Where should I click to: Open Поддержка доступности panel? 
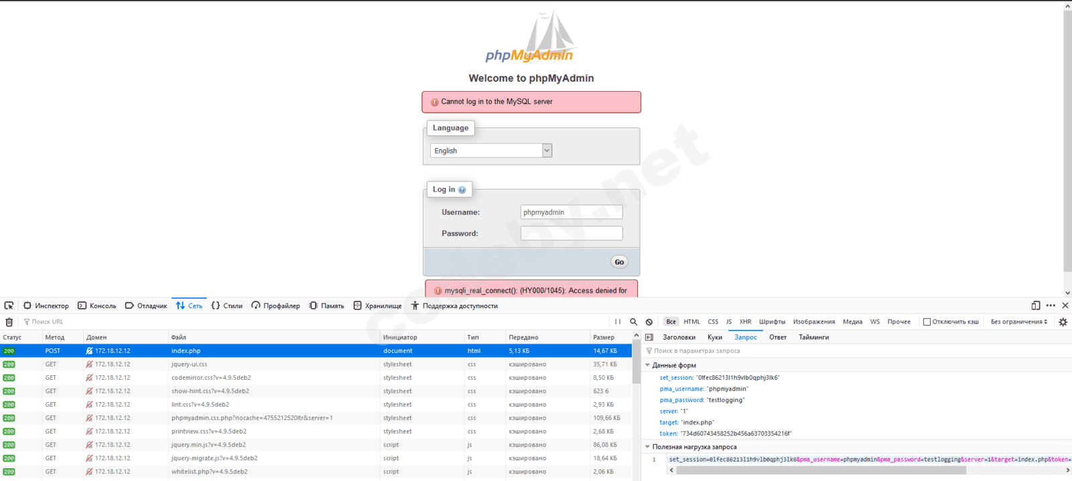tap(455, 305)
